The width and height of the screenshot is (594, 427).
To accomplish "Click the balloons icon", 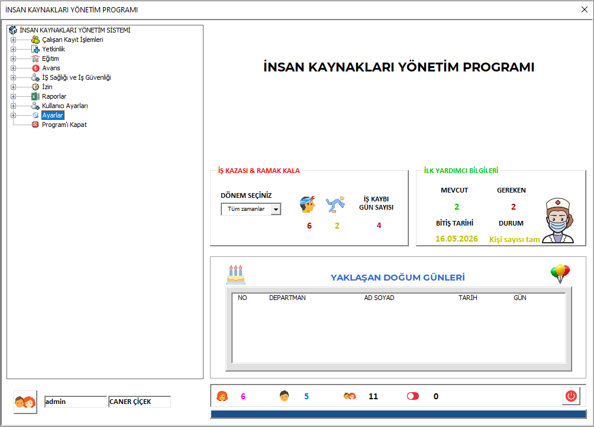I will [x=560, y=274].
